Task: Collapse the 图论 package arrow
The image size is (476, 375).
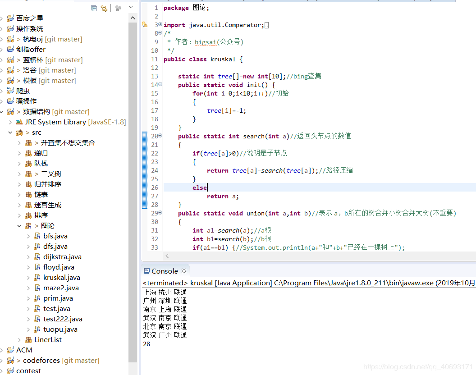Action: pyautogui.click(x=19, y=226)
